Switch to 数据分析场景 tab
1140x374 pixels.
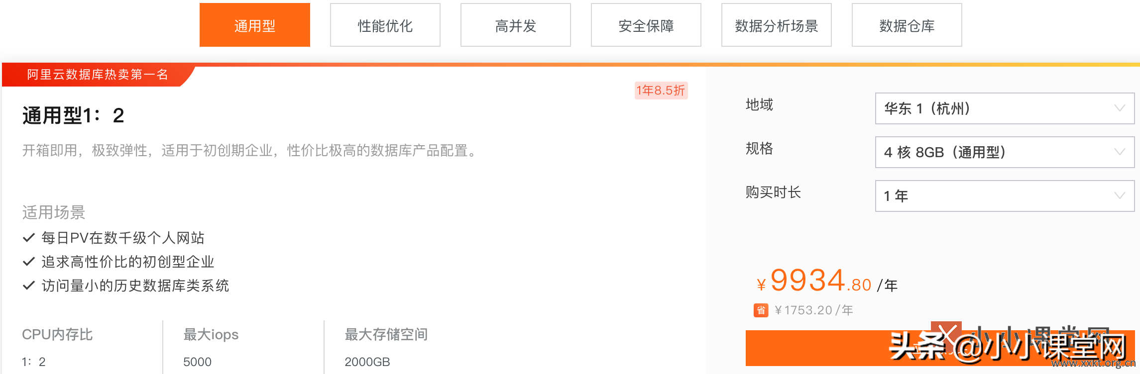coord(777,25)
